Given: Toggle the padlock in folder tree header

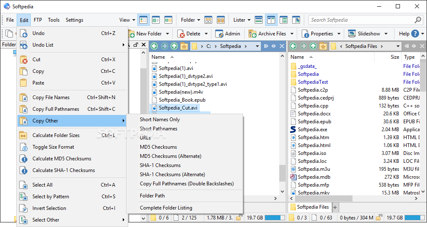Looking at the screenshot, I should 136,45.
